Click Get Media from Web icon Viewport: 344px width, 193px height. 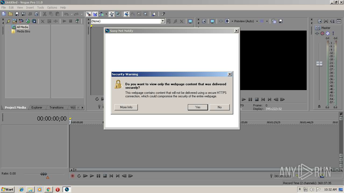[34, 21]
